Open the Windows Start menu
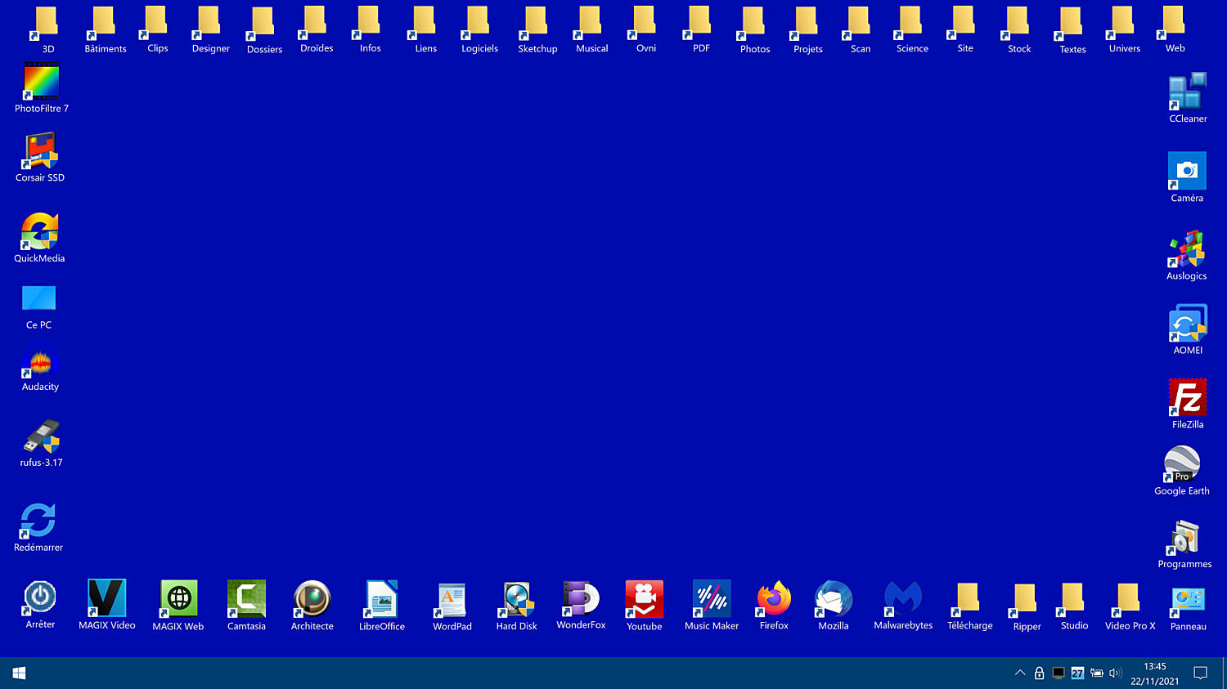The height and width of the screenshot is (689, 1227). coord(20,673)
